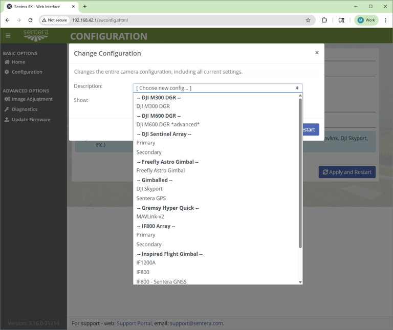The width and height of the screenshot is (393, 330).
Task: Open the browser extensions puzzle icon
Action: [324, 20]
